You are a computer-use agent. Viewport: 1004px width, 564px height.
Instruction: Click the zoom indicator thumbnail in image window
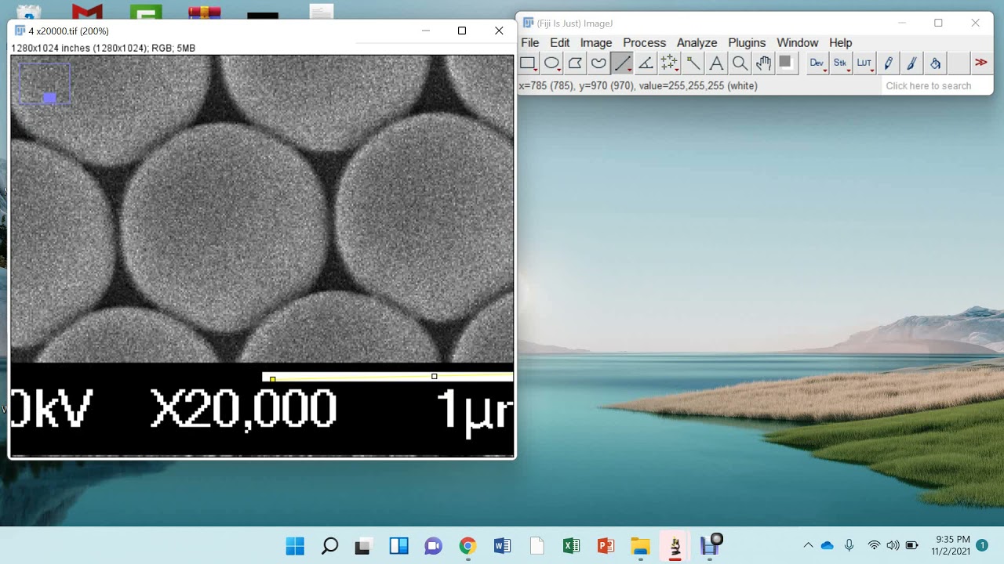click(45, 83)
